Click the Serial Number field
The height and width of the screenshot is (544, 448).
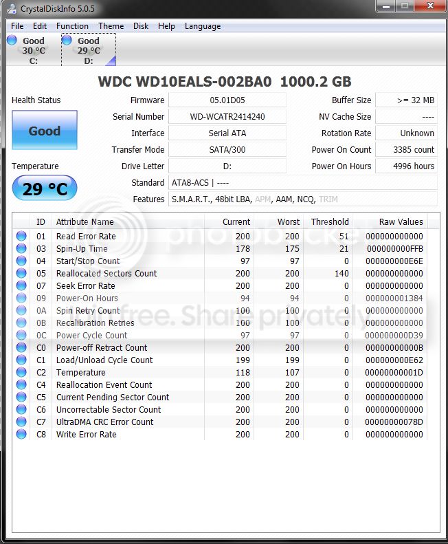[x=227, y=117]
